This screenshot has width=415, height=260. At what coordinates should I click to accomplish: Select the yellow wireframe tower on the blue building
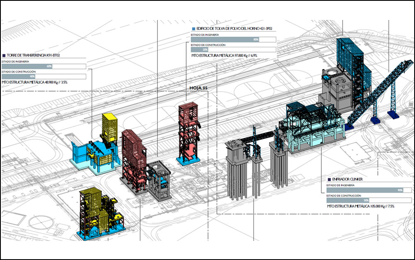tap(110, 127)
